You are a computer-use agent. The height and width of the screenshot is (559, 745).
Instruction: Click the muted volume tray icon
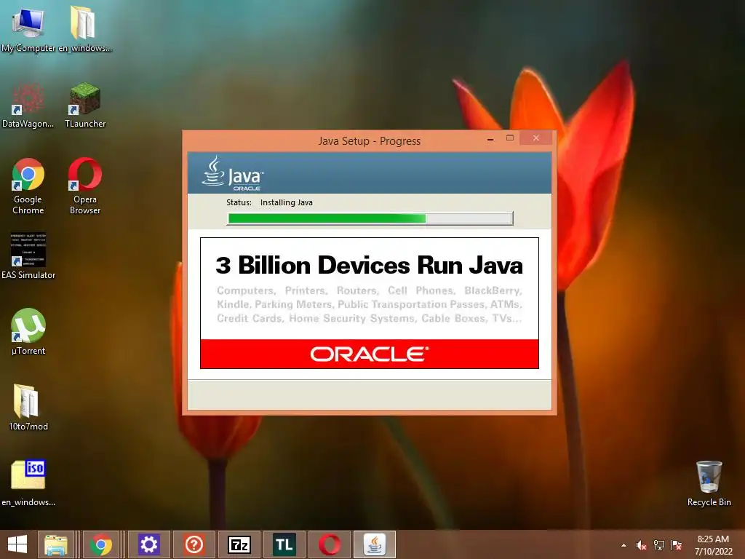tap(641, 545)
